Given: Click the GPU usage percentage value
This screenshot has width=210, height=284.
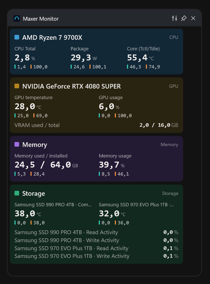Looking at the screenshot, I should (109, 106).
